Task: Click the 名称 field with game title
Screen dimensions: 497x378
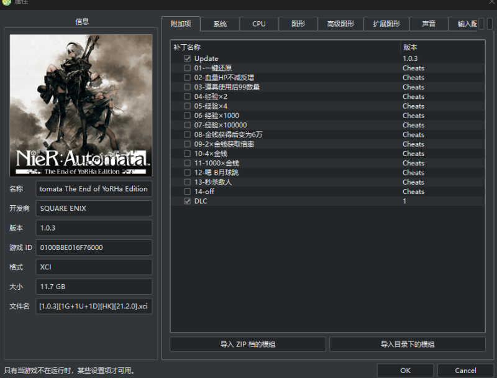Action: (94, 188)
